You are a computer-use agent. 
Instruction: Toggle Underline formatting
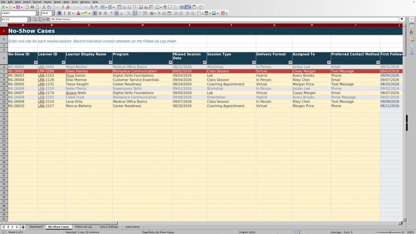click(69, 13)
